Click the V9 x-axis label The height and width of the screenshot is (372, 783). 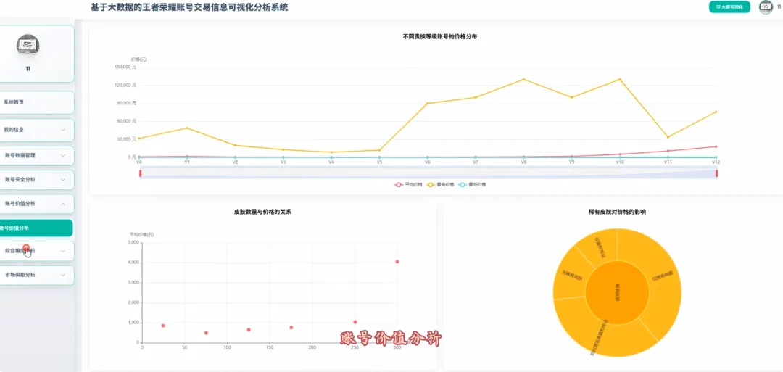pyautogui.click(x=572, y=162)
